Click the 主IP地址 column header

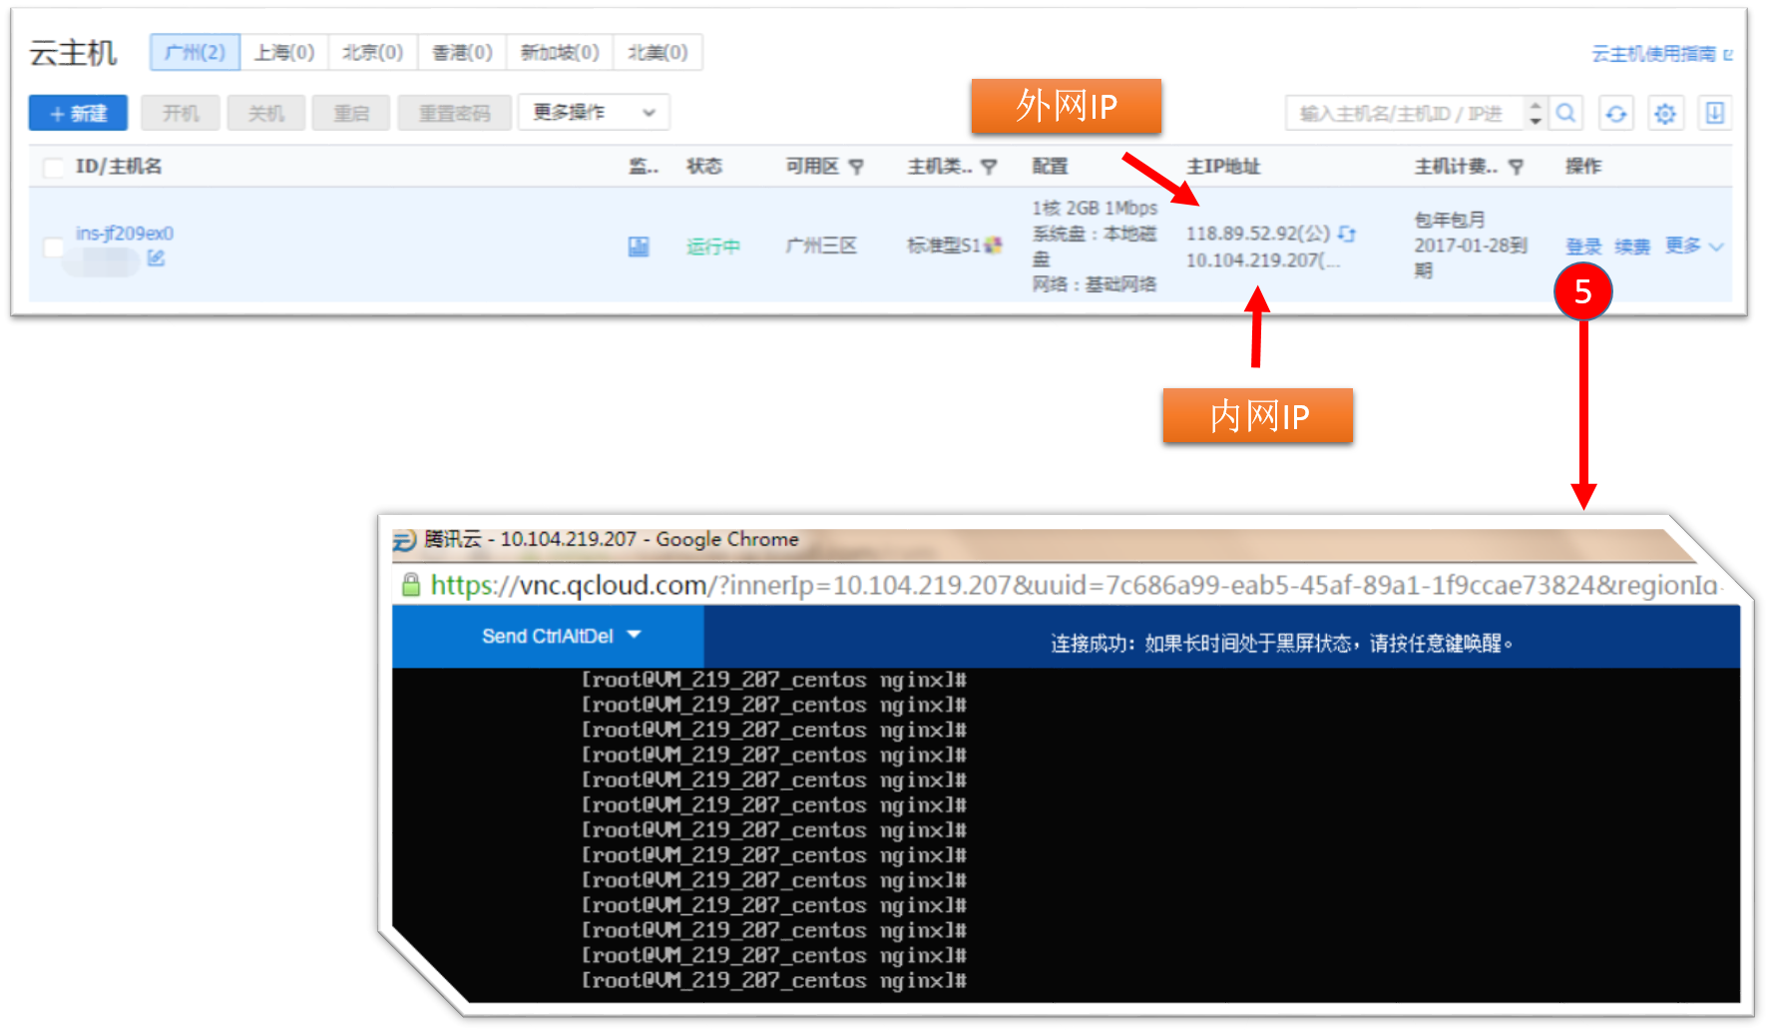click(1223, 167)
